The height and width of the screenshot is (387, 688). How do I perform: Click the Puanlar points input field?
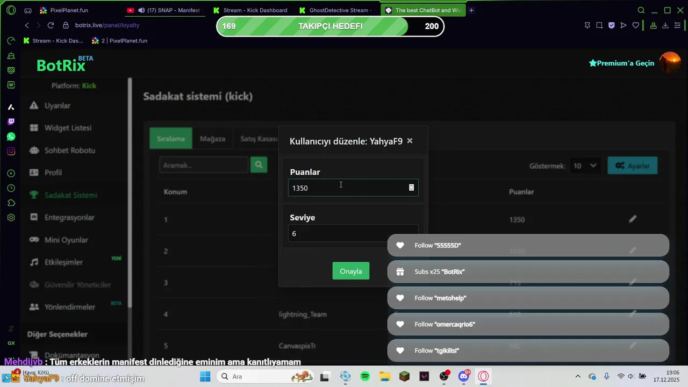click(353, 188)
